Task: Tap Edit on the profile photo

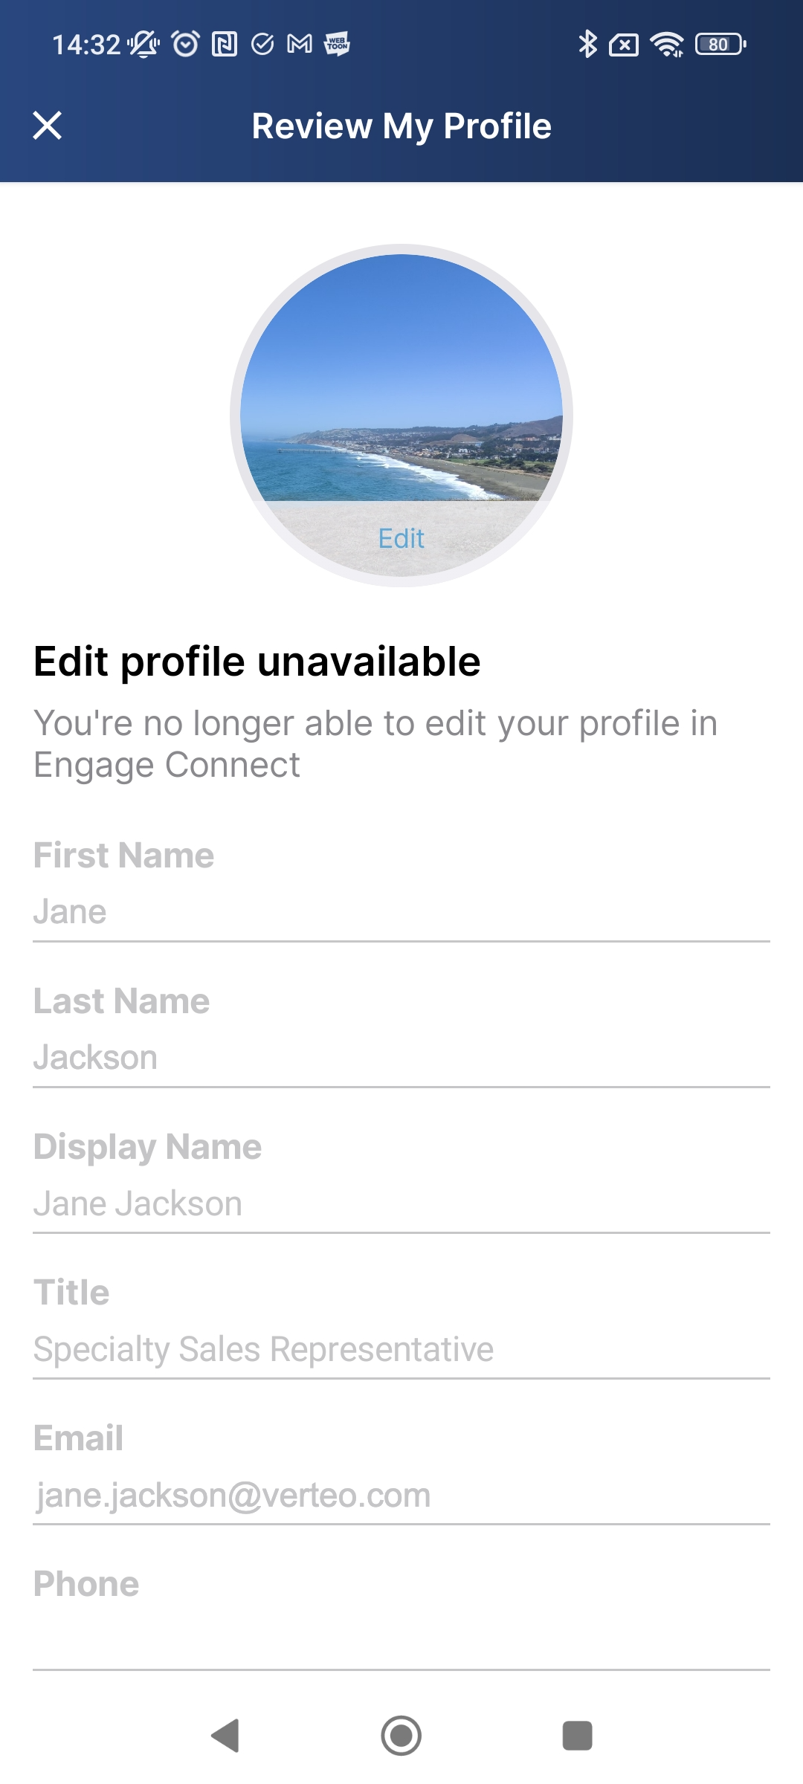Action: [401, 538]
